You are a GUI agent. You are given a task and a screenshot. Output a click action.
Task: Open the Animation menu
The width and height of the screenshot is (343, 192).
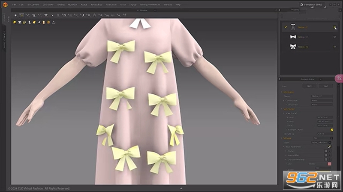point(111,5)
